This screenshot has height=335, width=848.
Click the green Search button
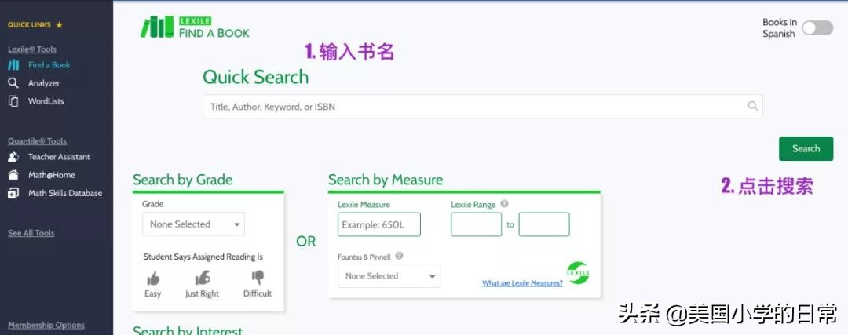pyautogui.click(x=806, y=148)
